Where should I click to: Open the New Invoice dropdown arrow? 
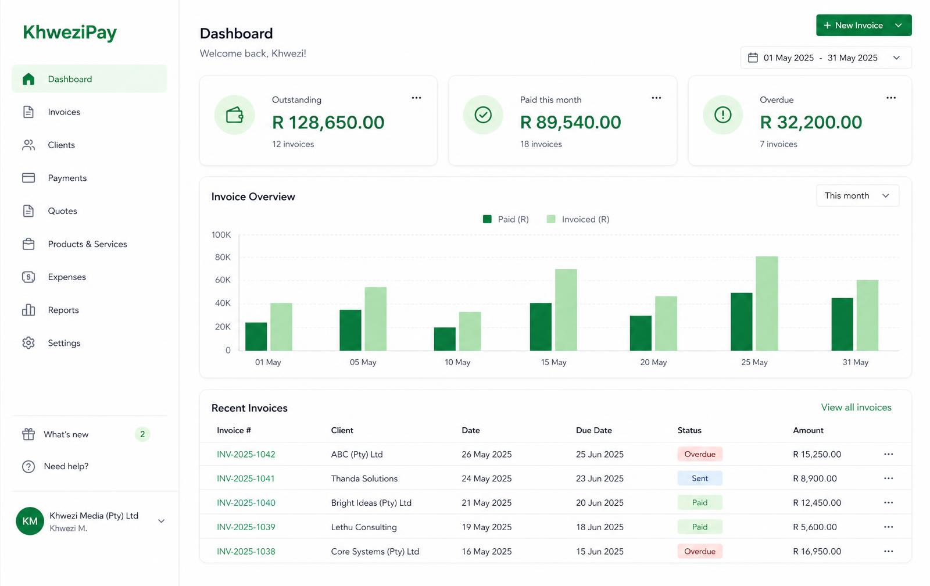[x=899, y=25]
